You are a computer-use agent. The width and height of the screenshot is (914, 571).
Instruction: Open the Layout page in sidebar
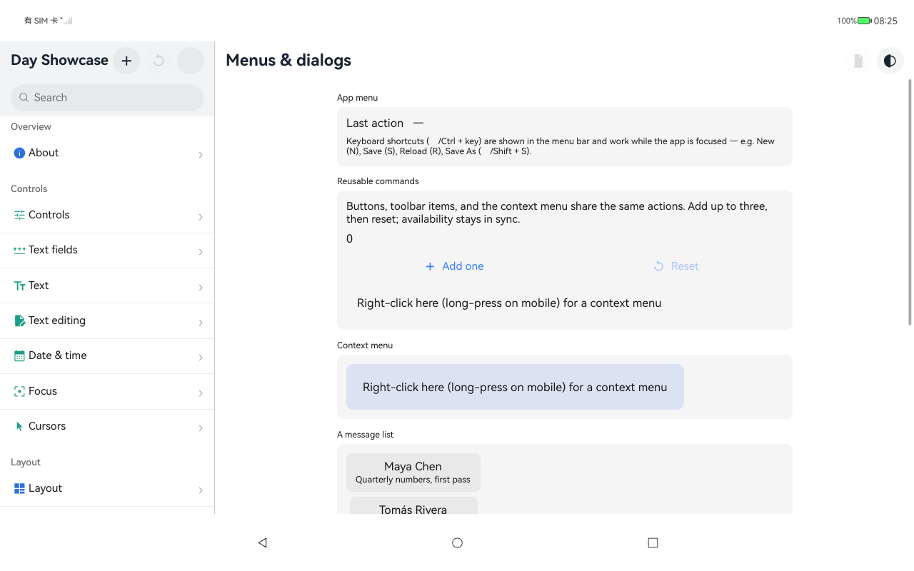pyautogui.click(x=107, y=488)
